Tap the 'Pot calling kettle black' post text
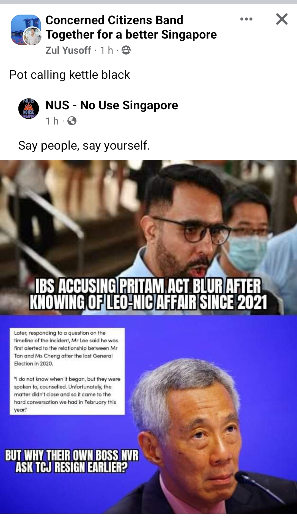The image size is (297, 522). tap(70, 75)
